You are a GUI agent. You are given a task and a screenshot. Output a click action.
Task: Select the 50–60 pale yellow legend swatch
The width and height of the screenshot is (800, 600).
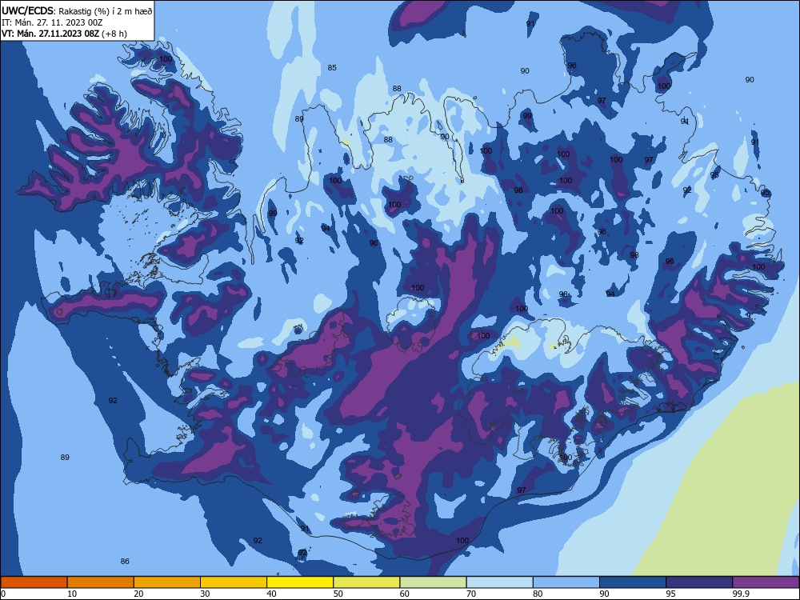tap(366, 582)
